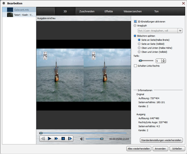Switch to the 3D tab
The height and width of the screenshot is (154, 187).
tap(65, 11)
